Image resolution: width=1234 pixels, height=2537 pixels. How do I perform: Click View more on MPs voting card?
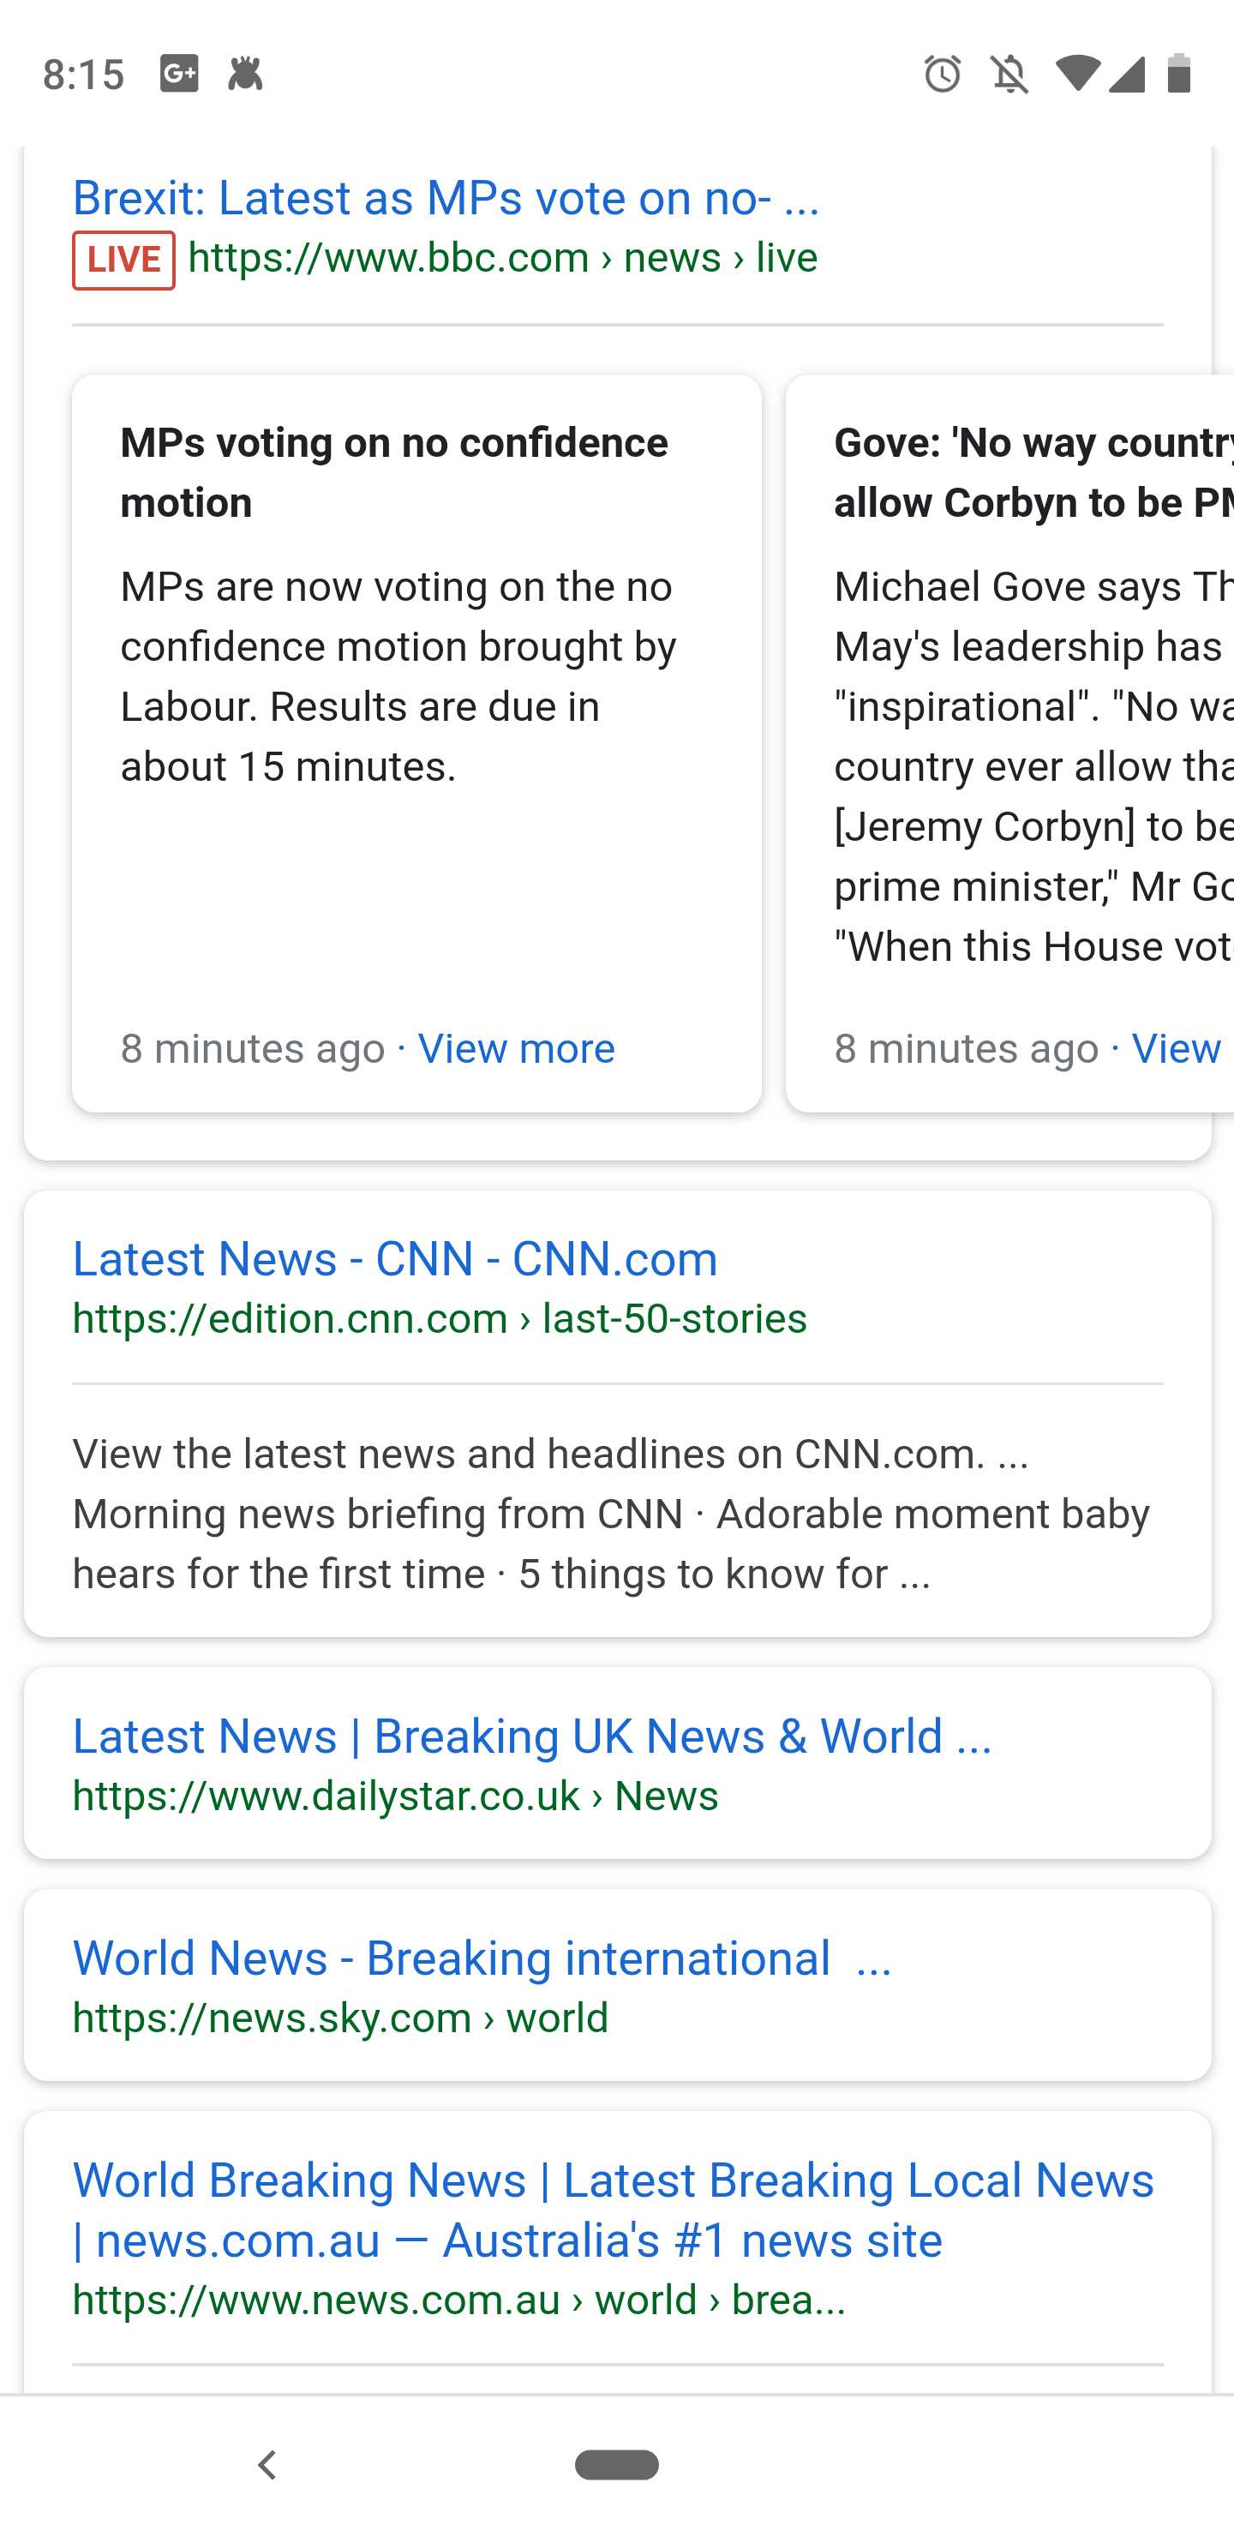(x=516, y=1049)
